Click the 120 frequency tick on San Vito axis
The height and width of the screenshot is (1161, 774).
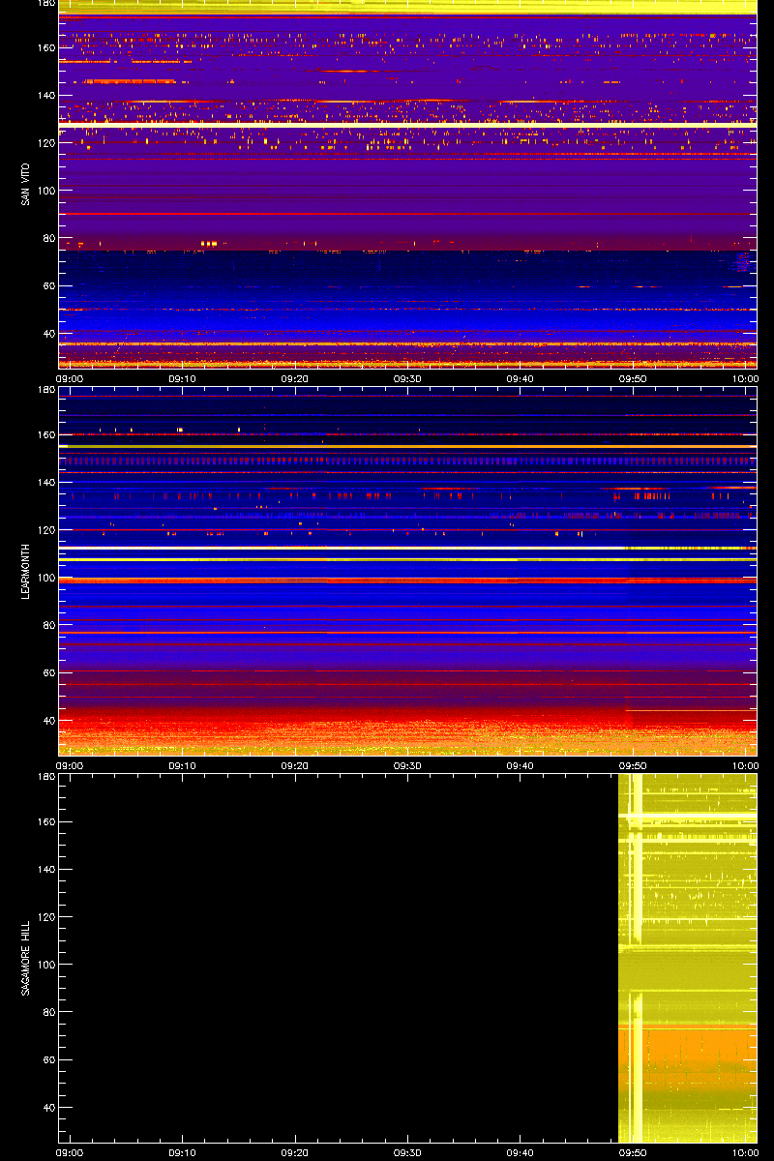[45, 142]
